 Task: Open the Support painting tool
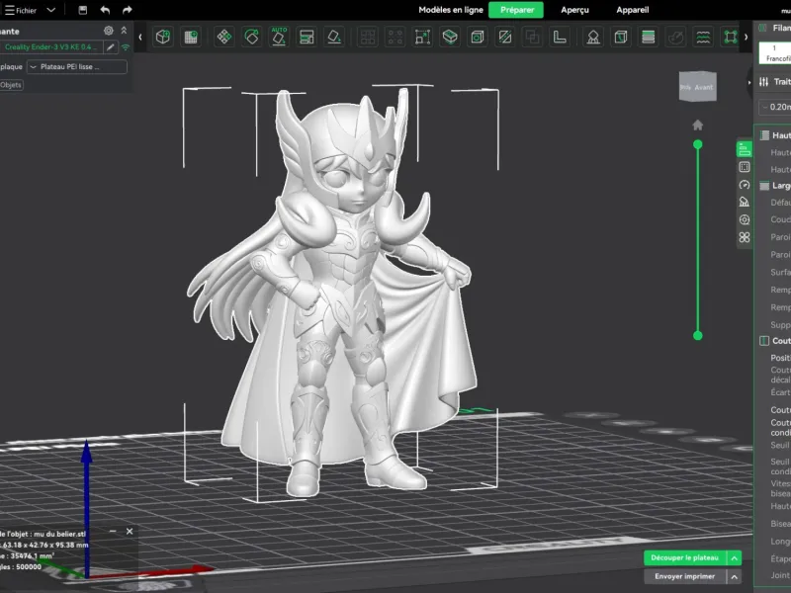[593, 37]
